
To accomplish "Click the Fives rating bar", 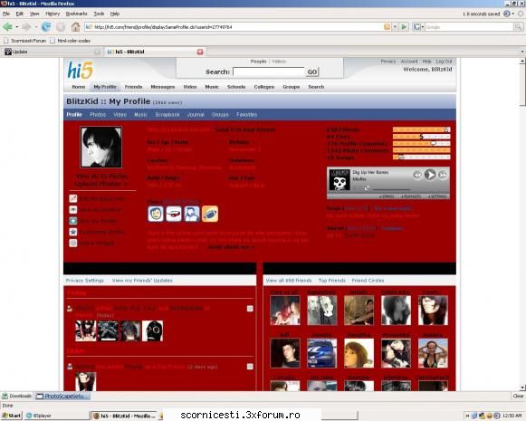I will (x=421, y=137).
